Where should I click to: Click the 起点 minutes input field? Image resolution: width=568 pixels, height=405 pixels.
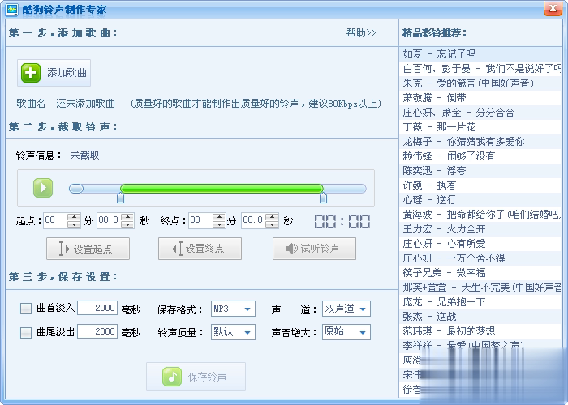55,220
